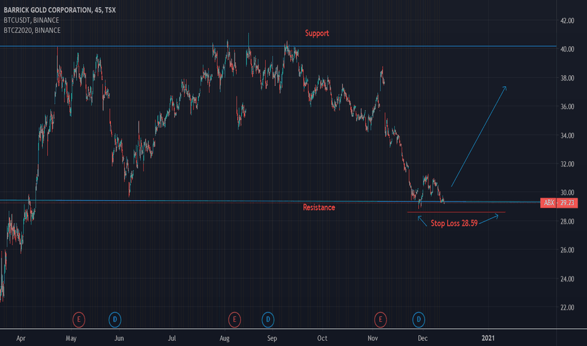
Task: Select the BTCUSDT, BINANCE symbol label
Action: pos(31,20)
